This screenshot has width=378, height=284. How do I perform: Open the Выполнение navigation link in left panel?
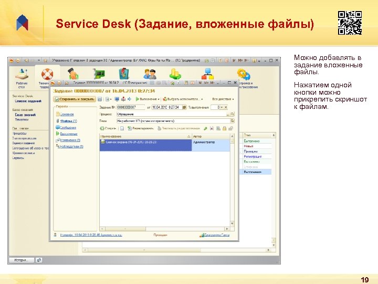(69, 134)
